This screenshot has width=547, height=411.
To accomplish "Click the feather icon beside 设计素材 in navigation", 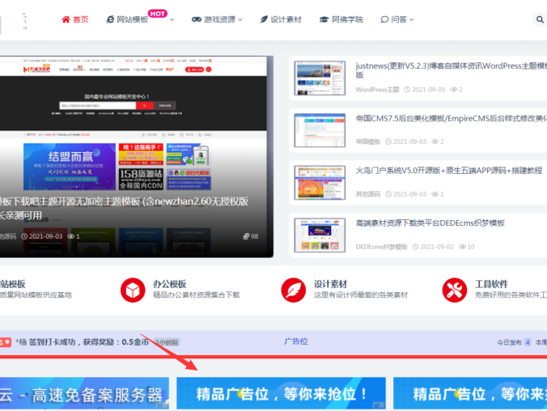I will [x=264, y=19].
